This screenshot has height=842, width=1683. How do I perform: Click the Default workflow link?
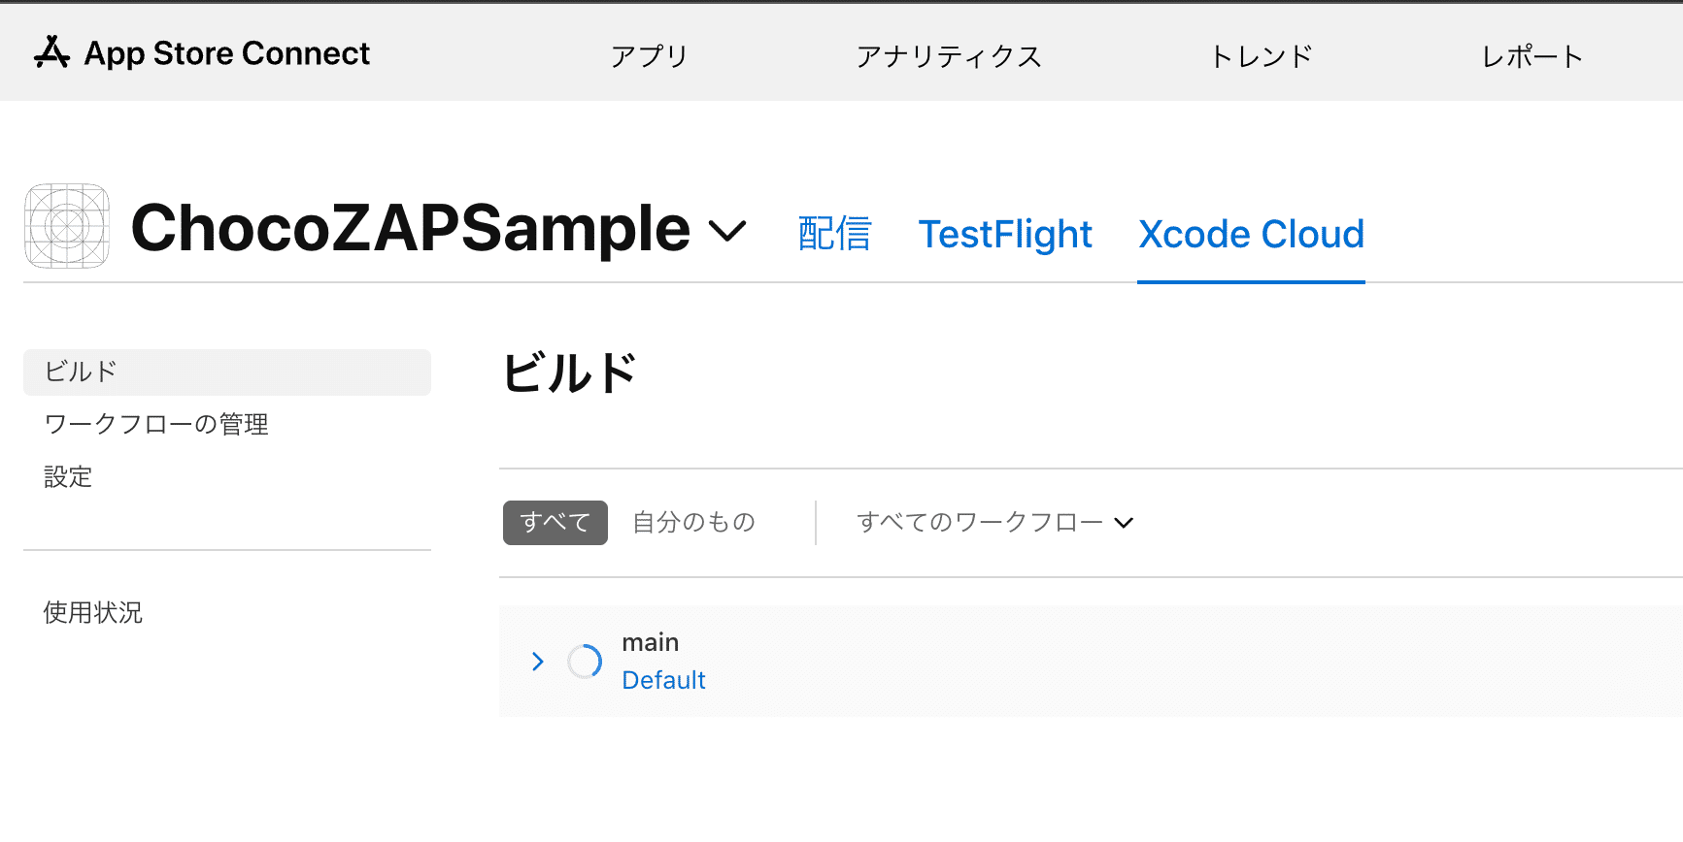pyautogui.click(x=663, y=680)
